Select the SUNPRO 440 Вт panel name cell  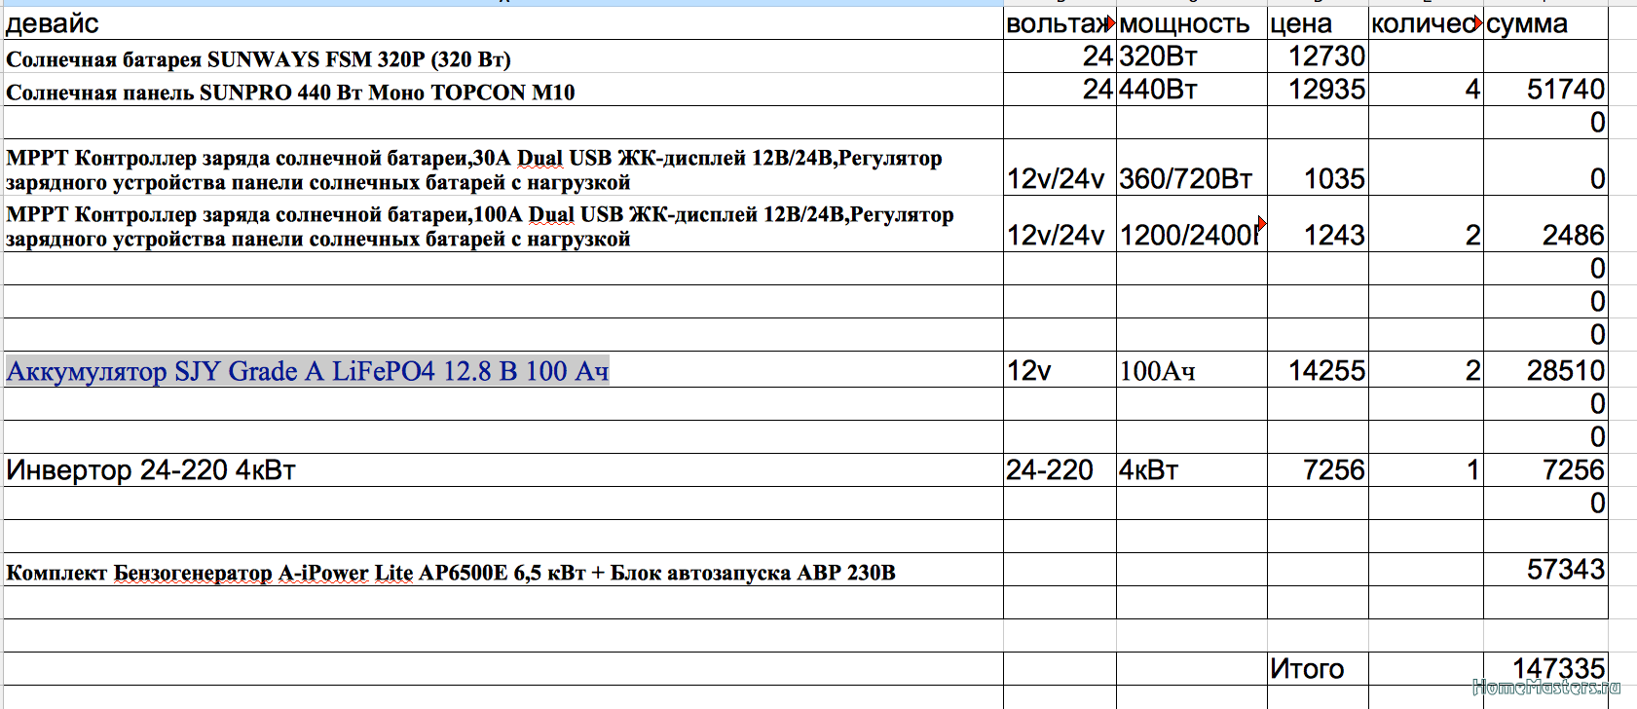click(x=503, y=90)
